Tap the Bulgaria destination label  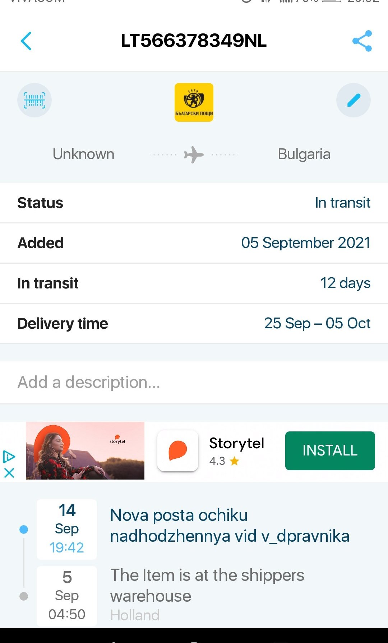pyautogui.click(x=304, y=154)
